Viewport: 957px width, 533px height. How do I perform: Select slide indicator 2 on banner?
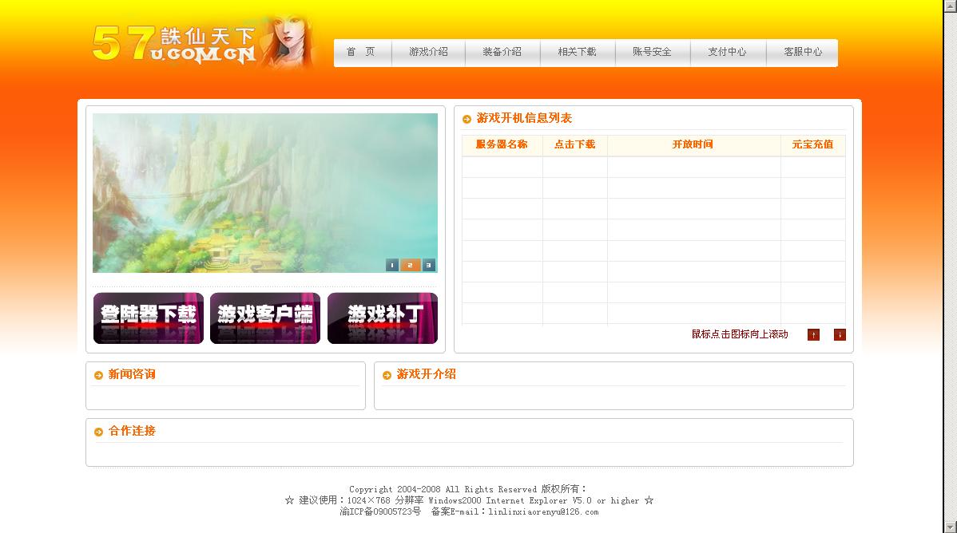[x=410, y=265]
